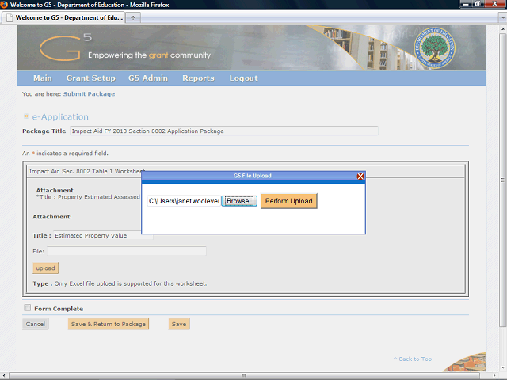Image resolution: width=507 pixels, height=380 pixels.
Task: Click the Estimated Property Value title field
Action: tap(103, 236)
